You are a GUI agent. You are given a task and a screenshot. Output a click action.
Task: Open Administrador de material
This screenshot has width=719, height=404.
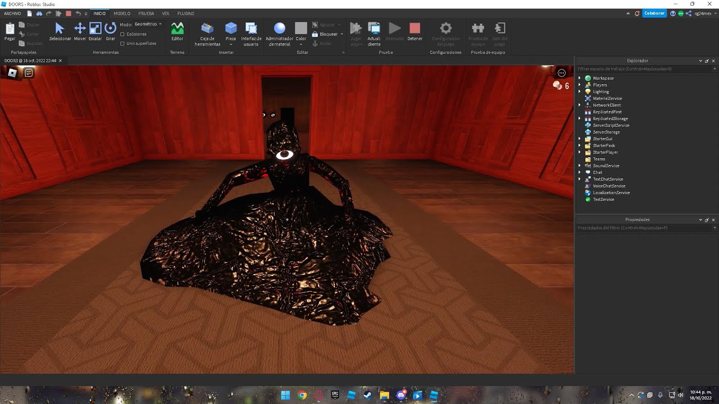tap(279, 34)
